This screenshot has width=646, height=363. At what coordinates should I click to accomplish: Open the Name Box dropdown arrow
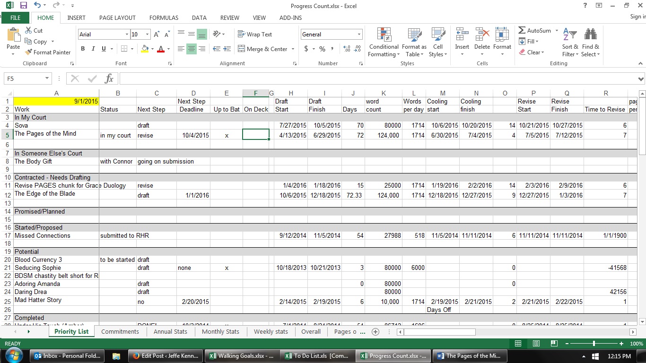(x=47, y=78)
